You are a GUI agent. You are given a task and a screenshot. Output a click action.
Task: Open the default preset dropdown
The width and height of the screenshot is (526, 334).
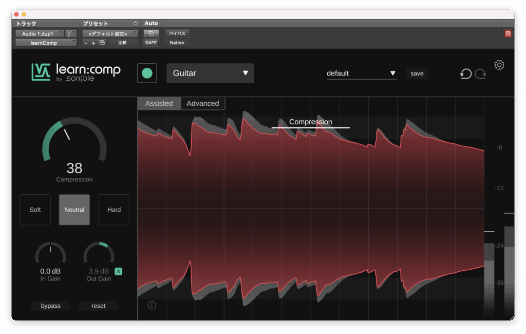(362, 73)
